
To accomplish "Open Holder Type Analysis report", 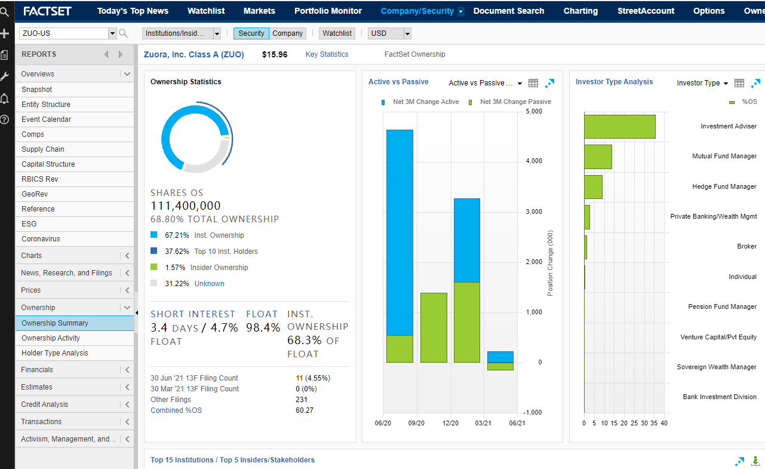I will pos(75,353).
